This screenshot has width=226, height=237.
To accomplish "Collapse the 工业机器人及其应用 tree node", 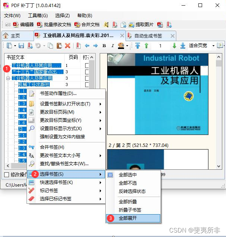I will [x=8, y=78].
